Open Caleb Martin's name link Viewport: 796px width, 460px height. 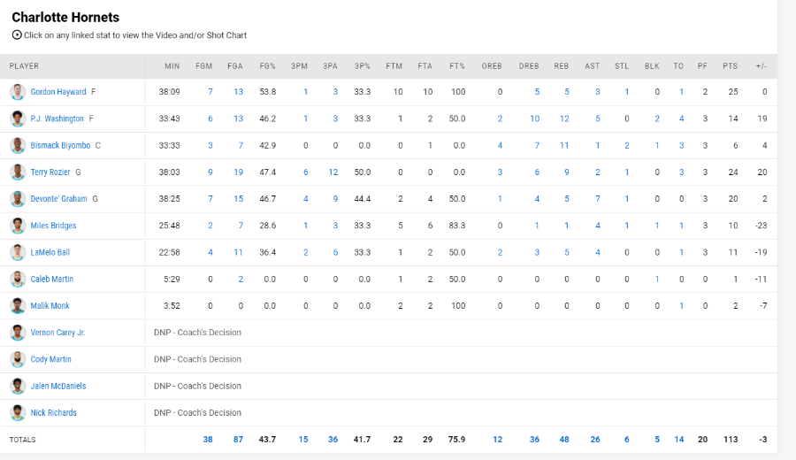pos(52,280)
